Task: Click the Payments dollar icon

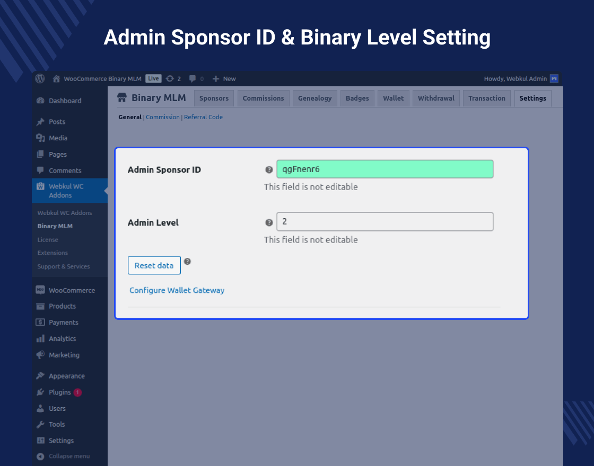Action: pos(40,322)
